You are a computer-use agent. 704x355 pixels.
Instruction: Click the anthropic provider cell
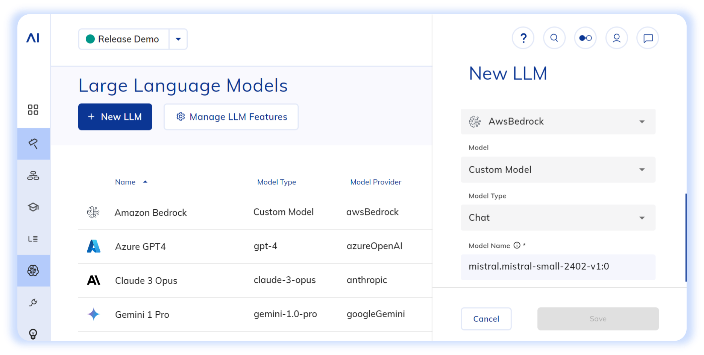[x=367, y=280]
